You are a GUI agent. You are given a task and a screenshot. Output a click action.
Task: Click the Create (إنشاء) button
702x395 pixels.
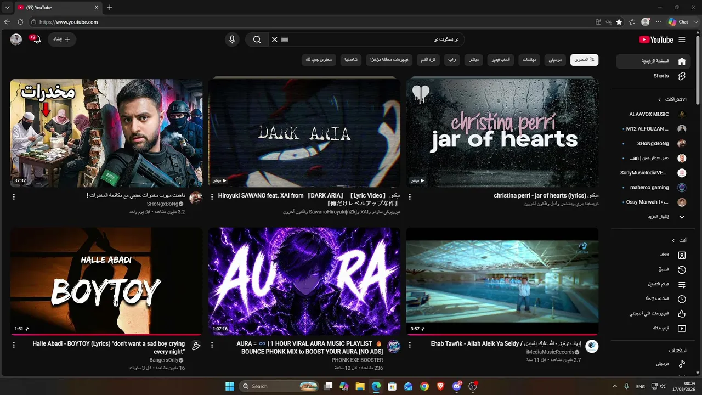[61, 39]
